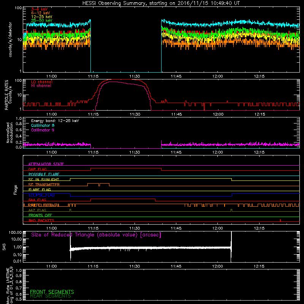Click the SAS axis label
This screenshot has height=304, width=304.
point(4,247)
